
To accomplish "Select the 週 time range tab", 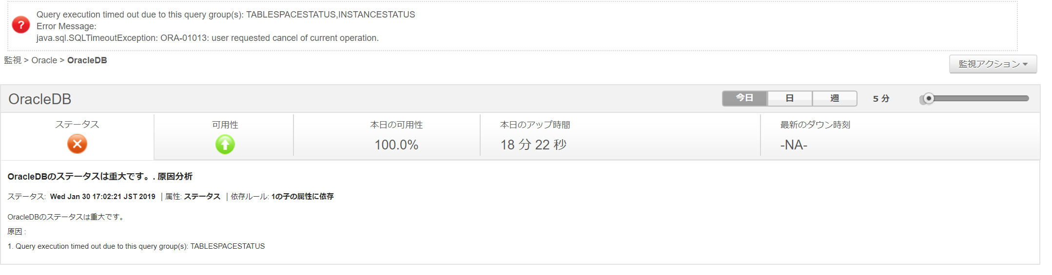I will [x=835, y=98].
